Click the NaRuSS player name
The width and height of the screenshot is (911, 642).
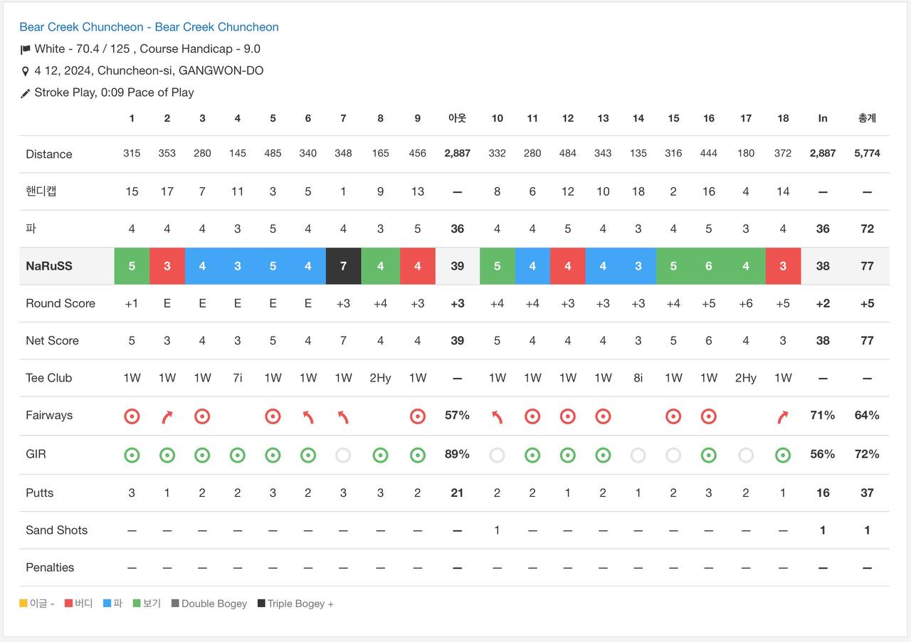pyautogui.click(x=49, y=266)
